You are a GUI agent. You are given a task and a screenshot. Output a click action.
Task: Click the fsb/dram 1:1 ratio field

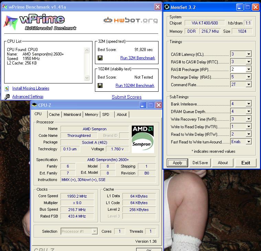(x=248, y=23)
